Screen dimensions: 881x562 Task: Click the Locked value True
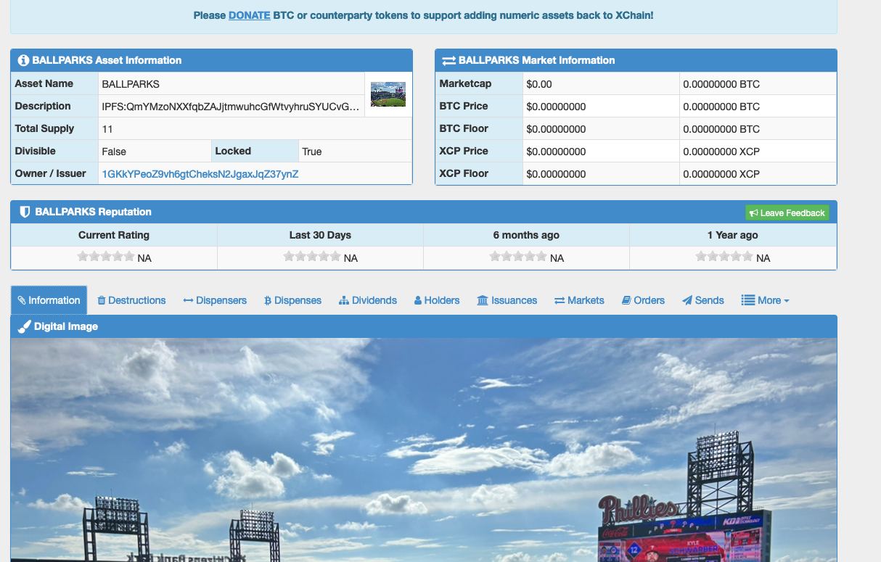[312, 152]
